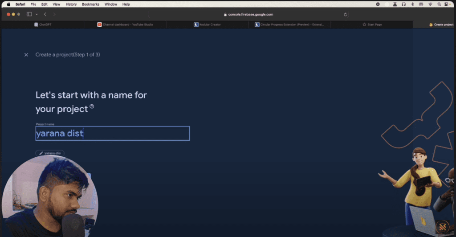Click the Project name input field
The image size is (456, 237).
pyautogui.click(x=112, y=133)
